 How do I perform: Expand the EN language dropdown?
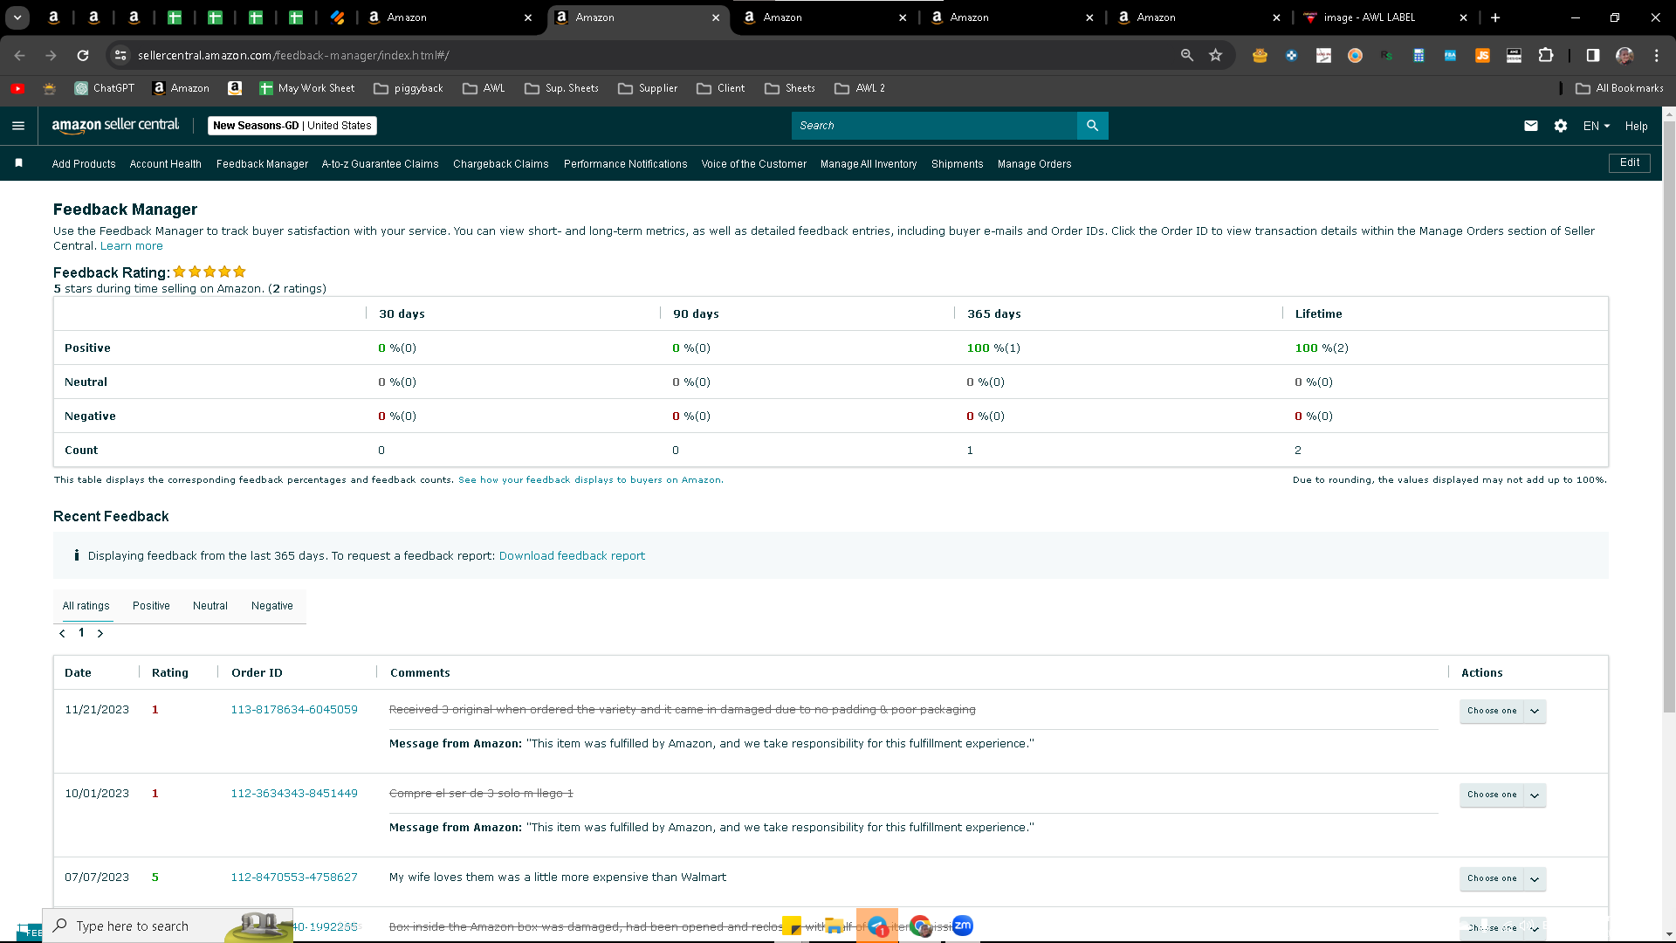point(1597,126)
